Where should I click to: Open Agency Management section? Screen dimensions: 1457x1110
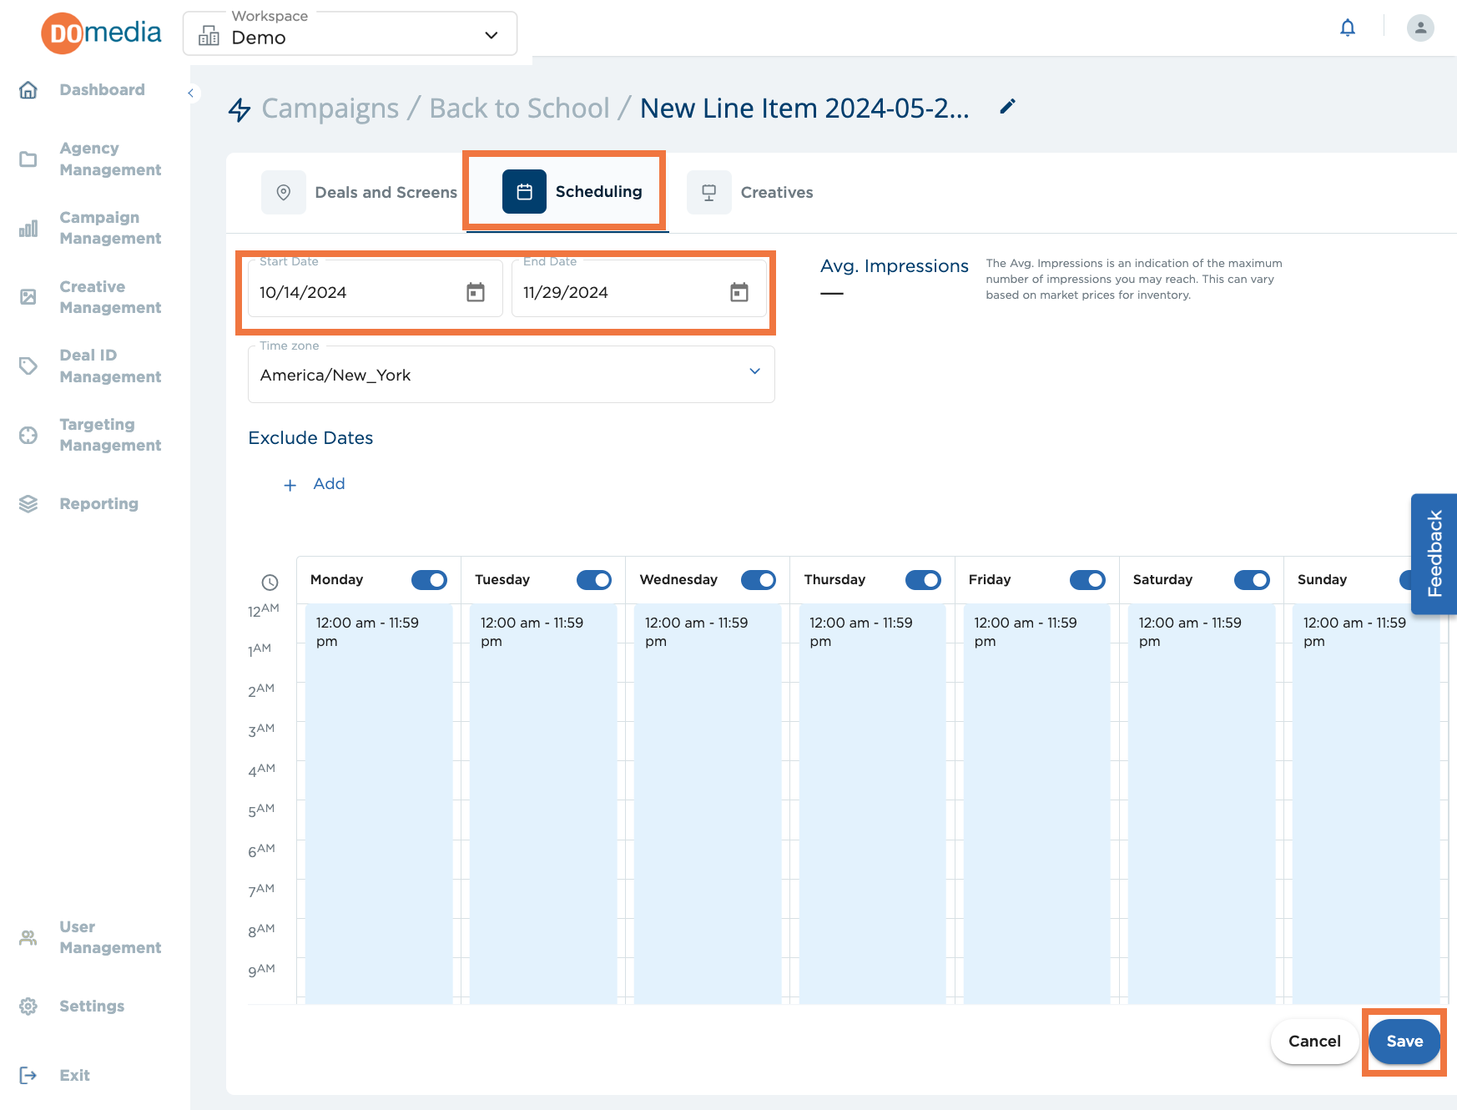click(110, 159)
